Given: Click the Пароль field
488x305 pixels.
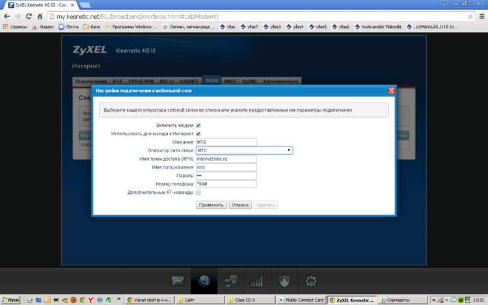Looking at the screenshot, I should [226, 176].
